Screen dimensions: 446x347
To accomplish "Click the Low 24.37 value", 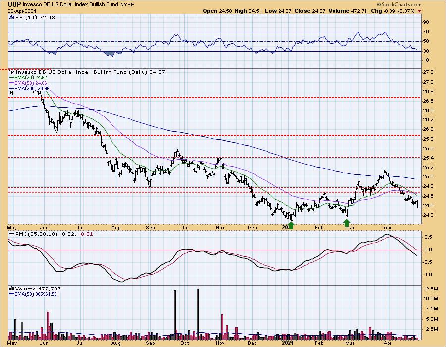I will tap(278, 11).
